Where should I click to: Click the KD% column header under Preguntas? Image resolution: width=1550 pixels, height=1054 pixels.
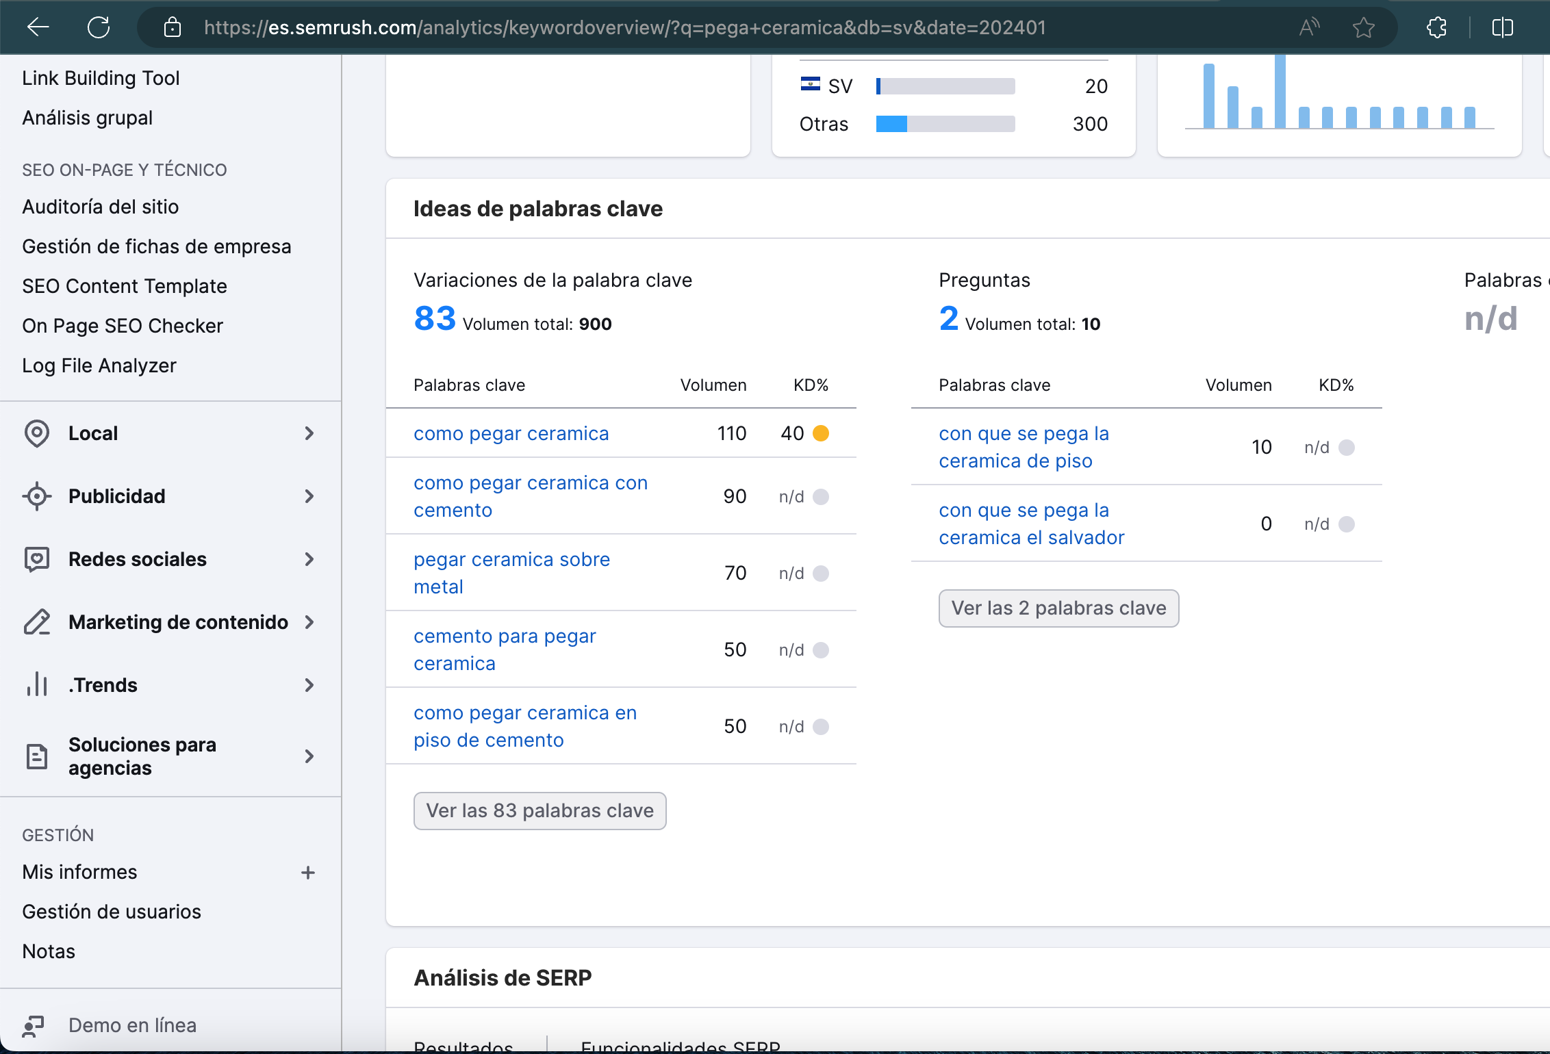1336,385
